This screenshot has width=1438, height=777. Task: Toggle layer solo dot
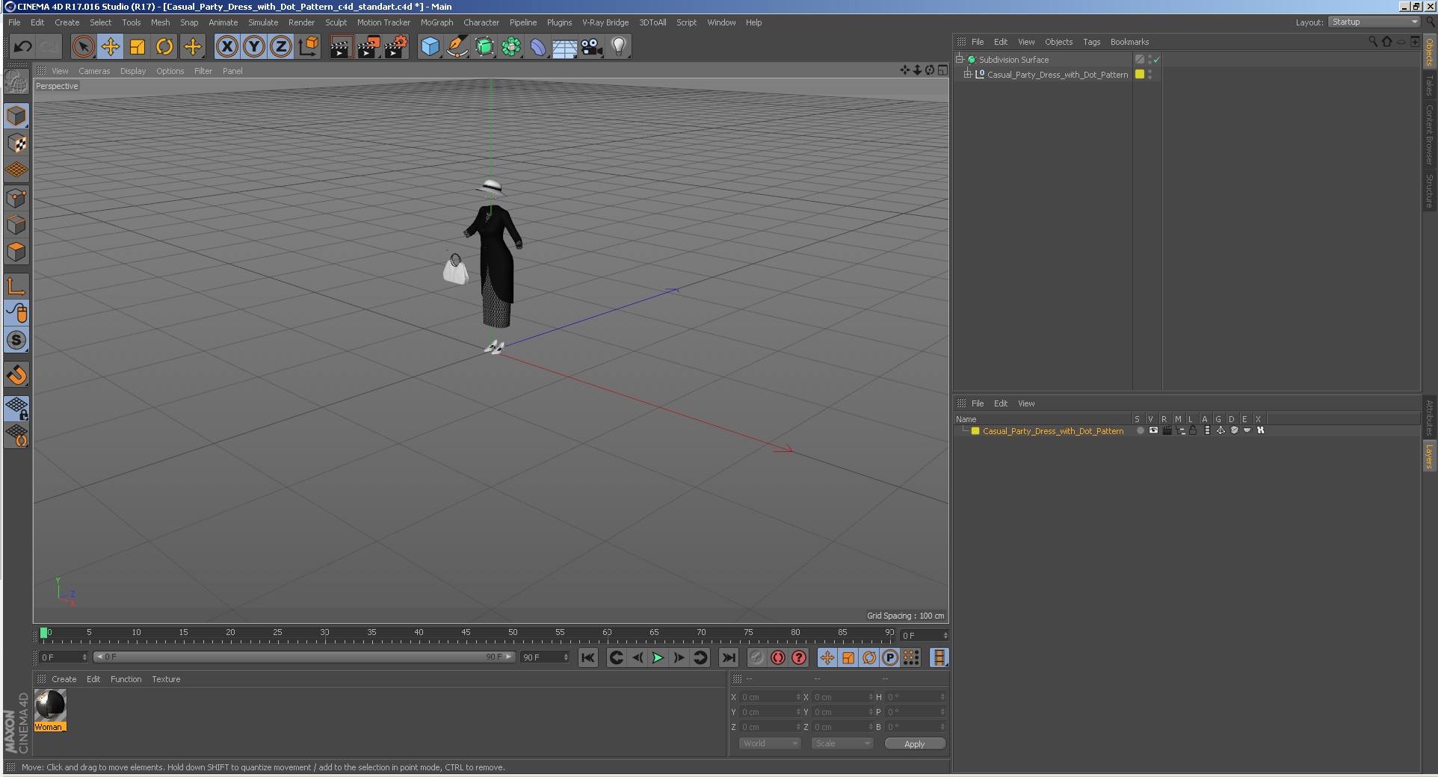click(x=1140, y=430)
